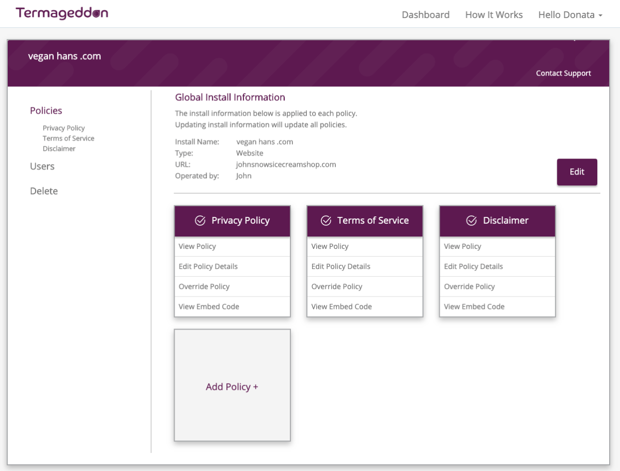
Task: Open Terms of Service sidebar sub-link
Action: (69, 138)
